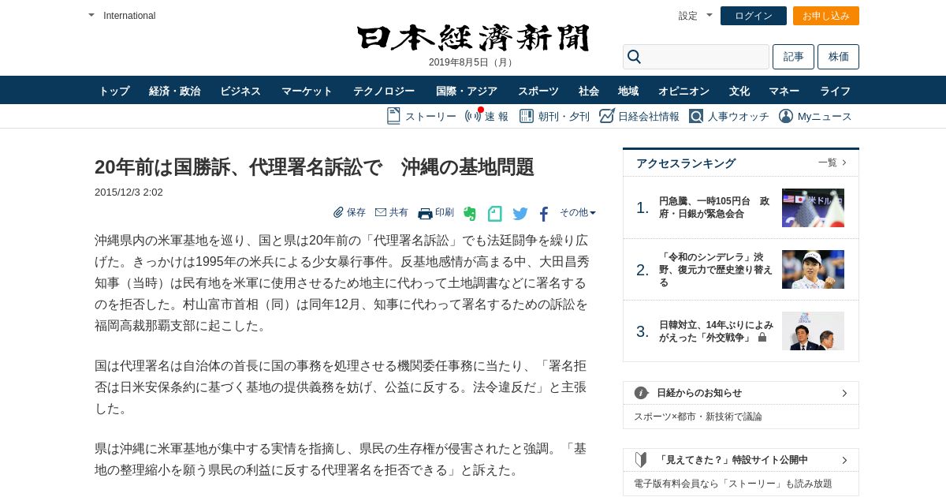946x497 pixels.
Task: Click article headline 20年前は国勝訴
Action: 315,167
